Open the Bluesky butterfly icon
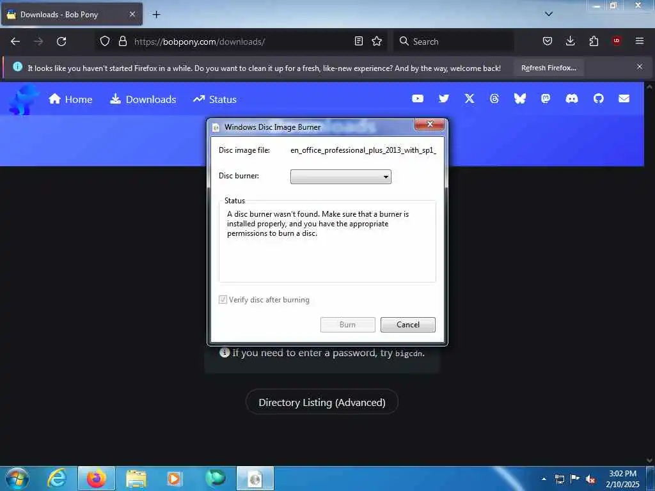Image resolution: width=655 pixels, height=491 pixels. pyautogui.click(x=519, y=98)
